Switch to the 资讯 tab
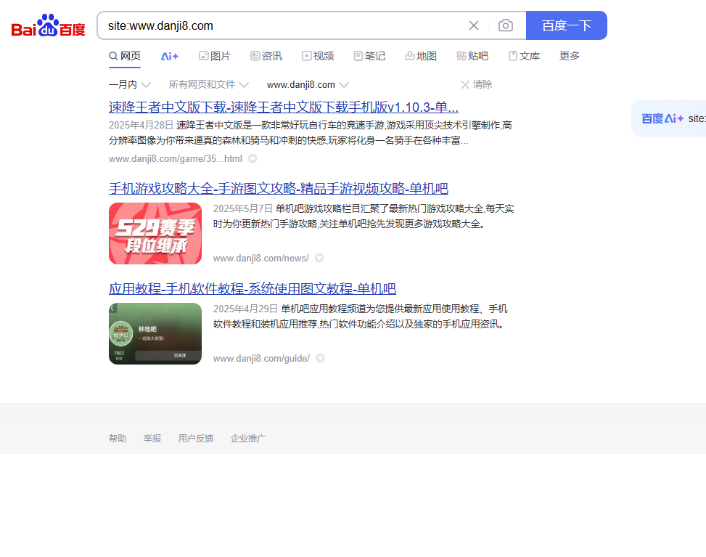706x557 pixels. [266, 56]
